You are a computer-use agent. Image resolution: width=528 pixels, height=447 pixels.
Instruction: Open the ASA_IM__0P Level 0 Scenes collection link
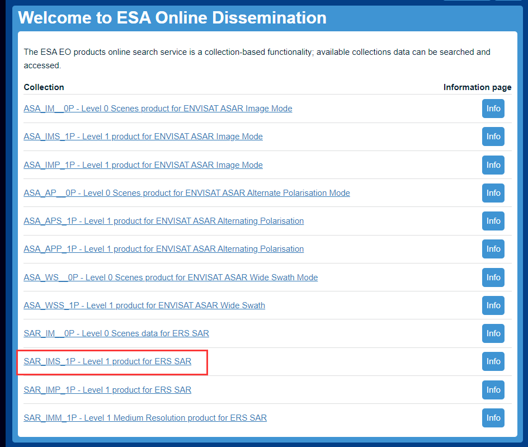pyautogui.click(x=158, y=109)
